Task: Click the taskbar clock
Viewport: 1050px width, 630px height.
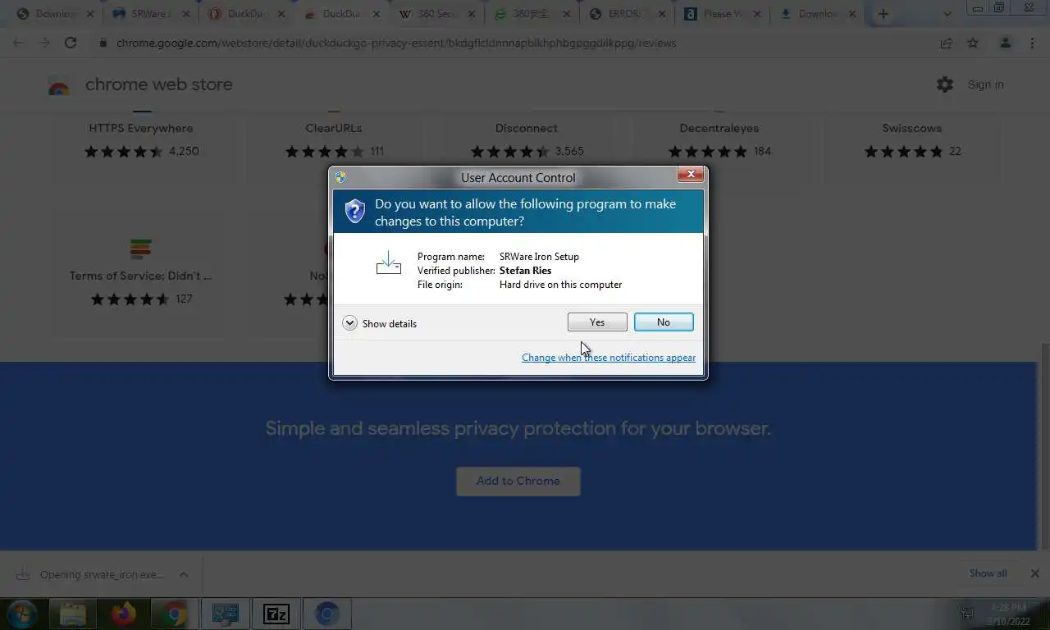Action: [1009, 614]
